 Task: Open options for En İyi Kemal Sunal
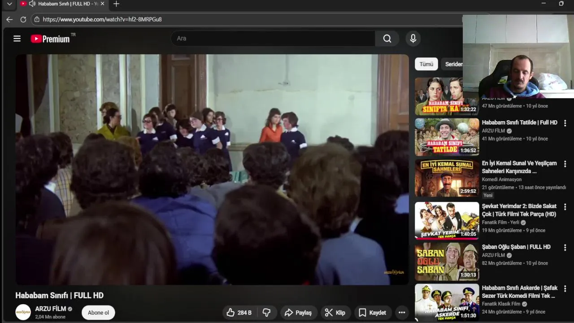point(565,164)
